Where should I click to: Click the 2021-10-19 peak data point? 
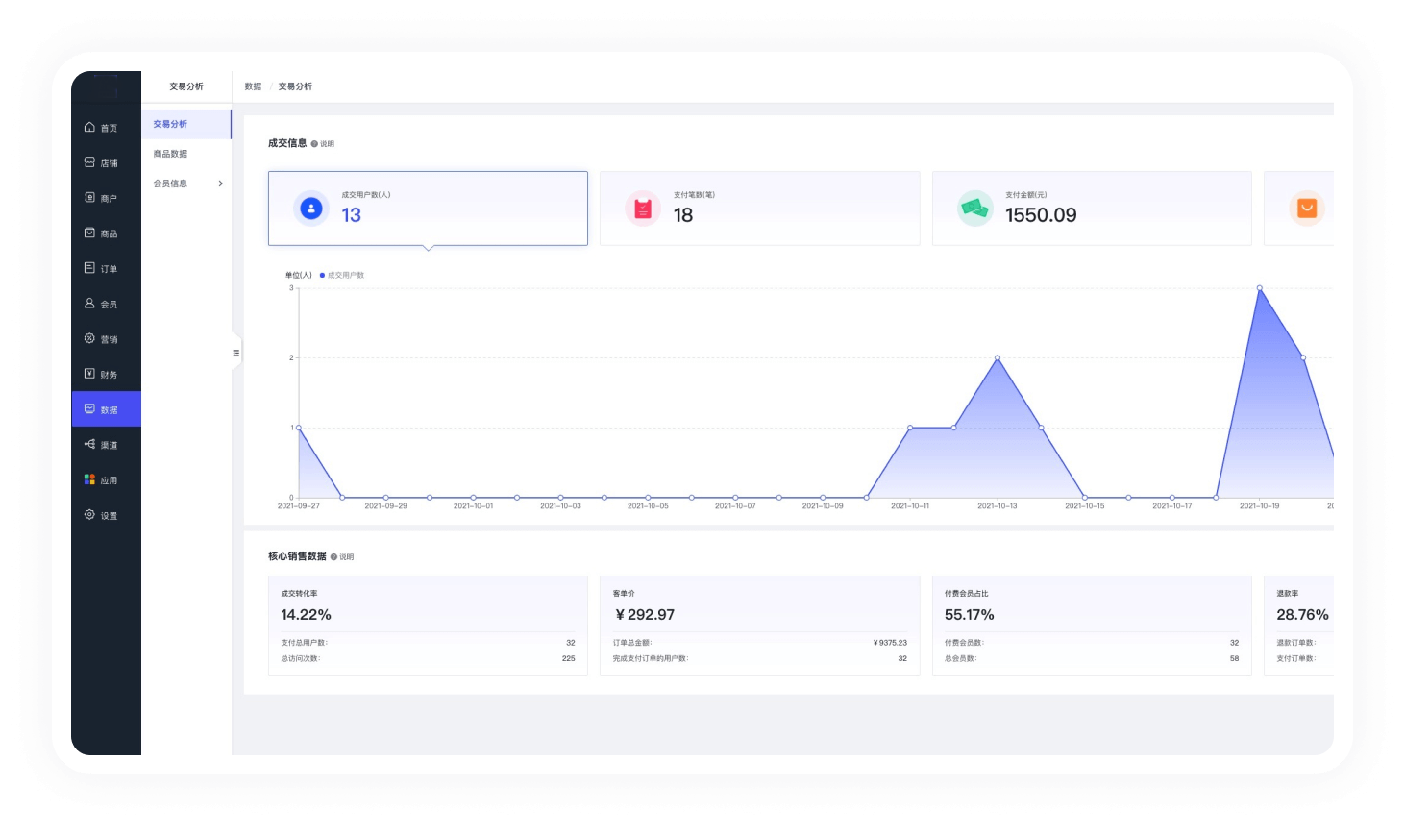click(x=1259, y=288)
